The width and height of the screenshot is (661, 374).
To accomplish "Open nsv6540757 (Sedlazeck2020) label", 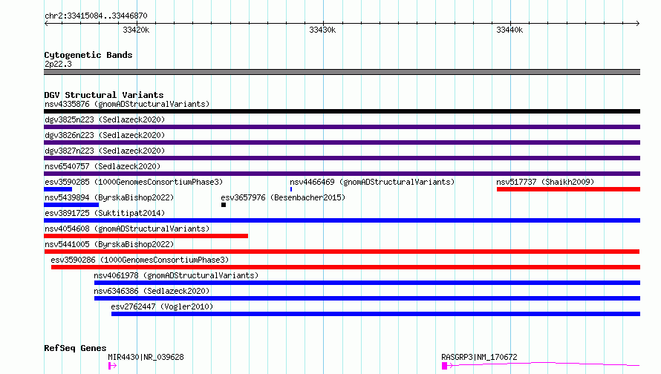I will (102, 166).
